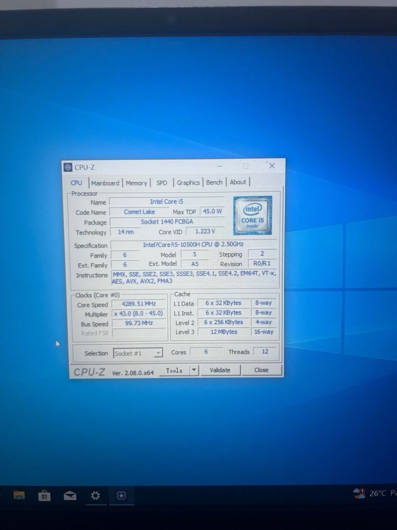Click the weather icon in system tray

pos(359,493)
